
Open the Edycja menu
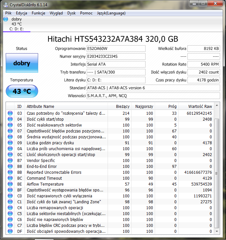[22, 13]
